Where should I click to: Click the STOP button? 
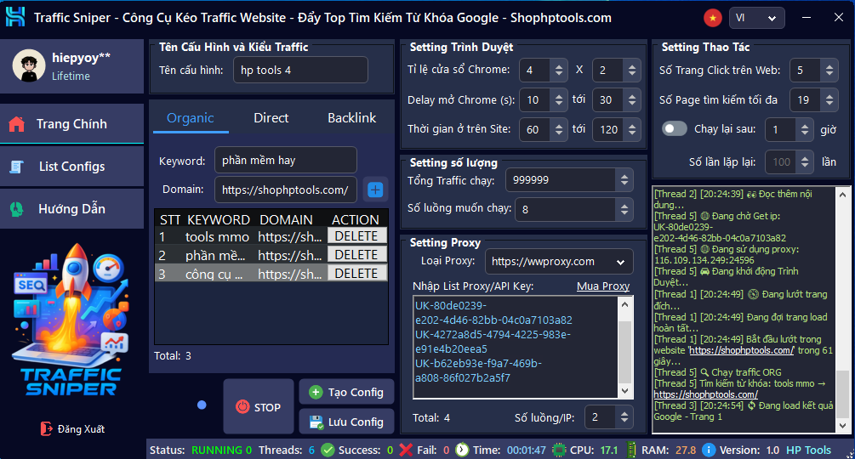coord(259,407)
